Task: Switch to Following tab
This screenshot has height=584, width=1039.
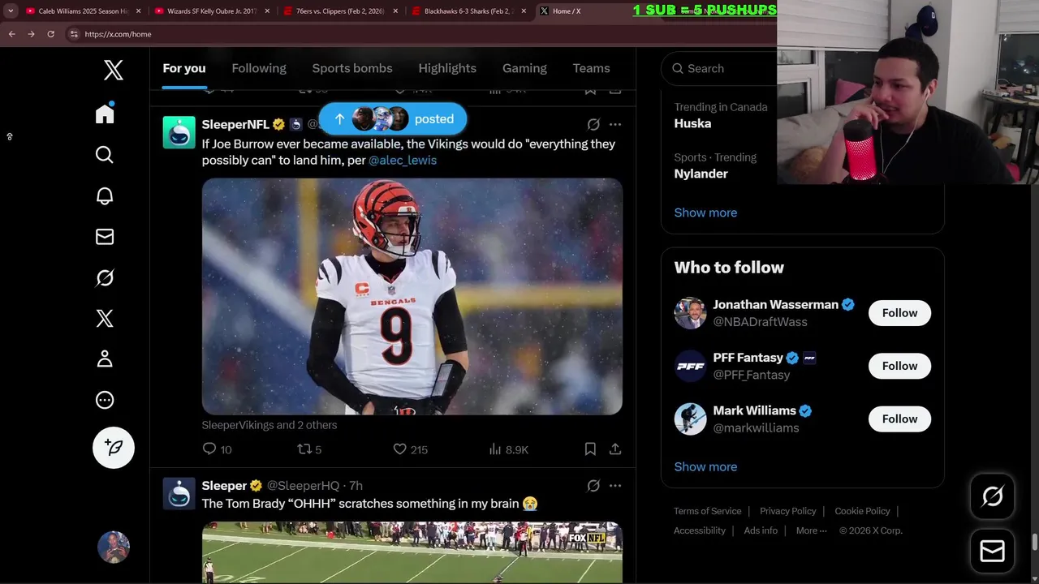Action: 259,68
